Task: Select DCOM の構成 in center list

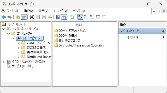Action: (68, 36)
